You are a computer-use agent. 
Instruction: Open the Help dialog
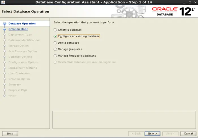(x=10, y=133)
